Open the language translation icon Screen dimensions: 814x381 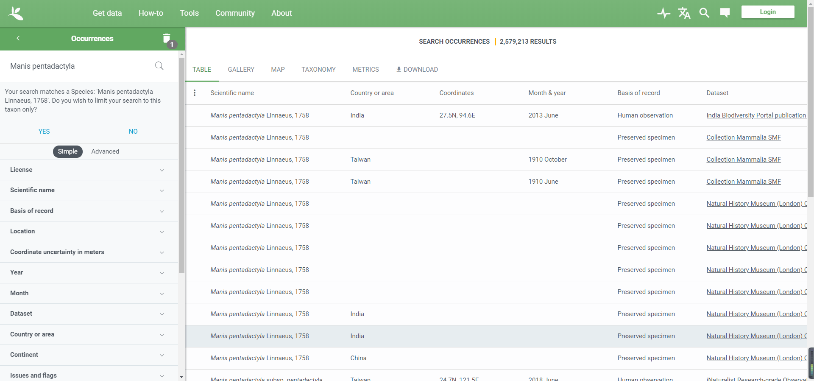pos(684,13)
